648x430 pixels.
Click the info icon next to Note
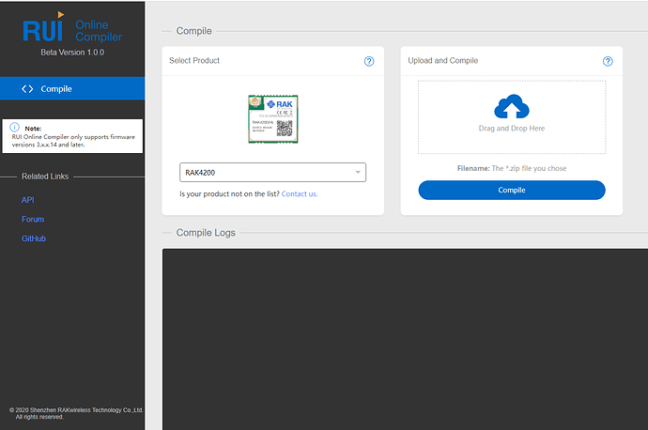click(15, 127)
